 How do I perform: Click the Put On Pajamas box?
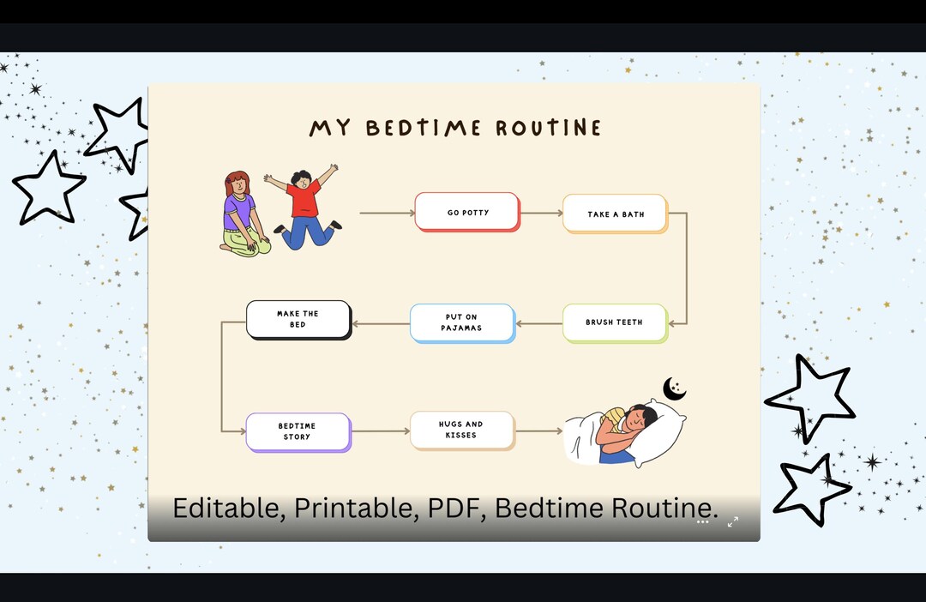click(462, 322)
